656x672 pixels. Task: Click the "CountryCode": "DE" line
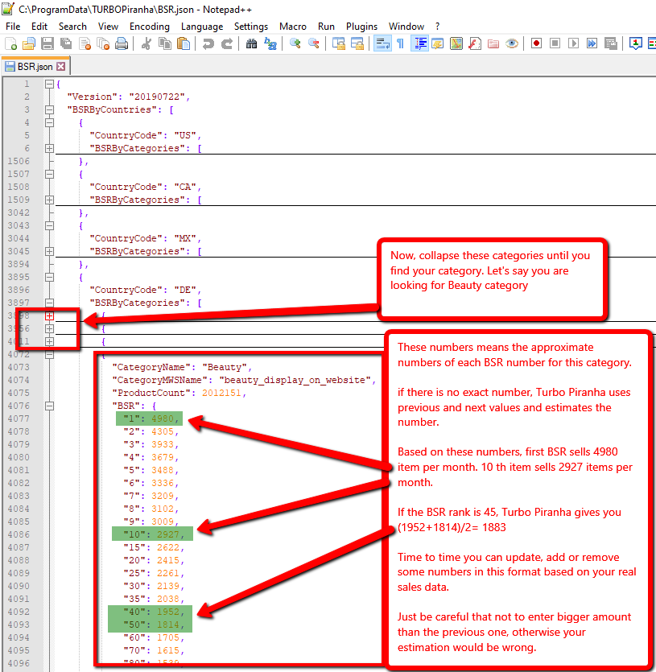(x=146, y=291)
